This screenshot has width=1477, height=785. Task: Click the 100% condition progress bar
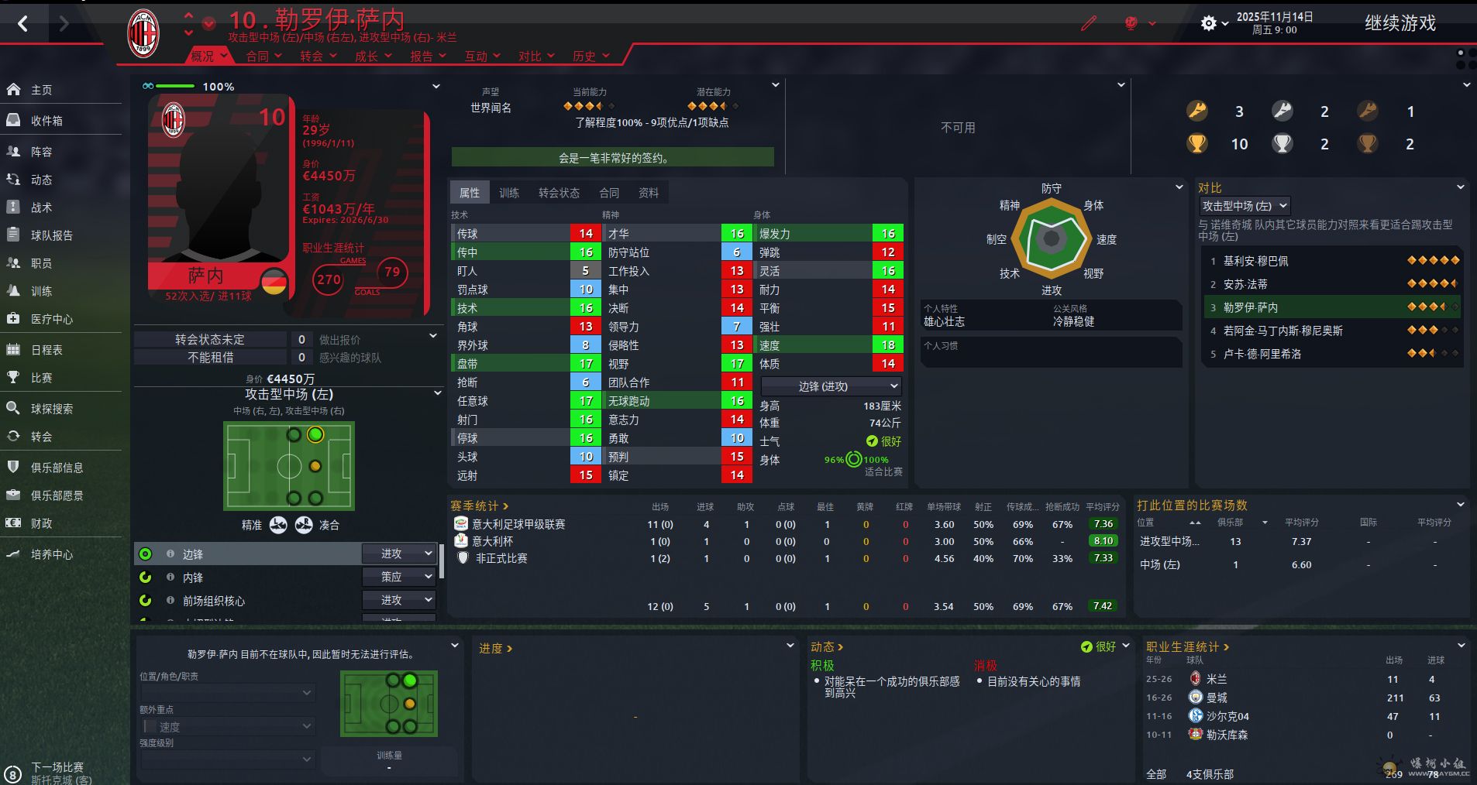click(x=175, y=87)
